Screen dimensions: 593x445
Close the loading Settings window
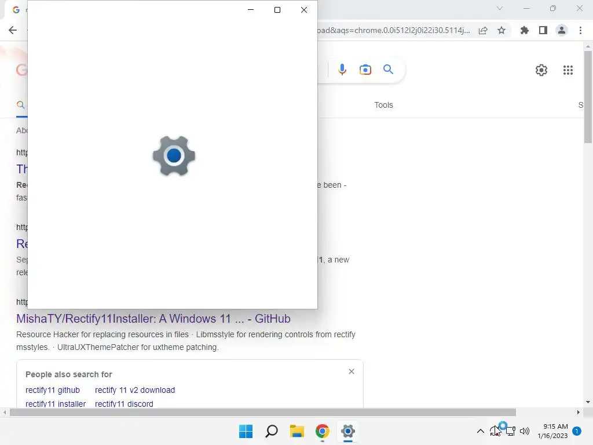tap(304, 10)
